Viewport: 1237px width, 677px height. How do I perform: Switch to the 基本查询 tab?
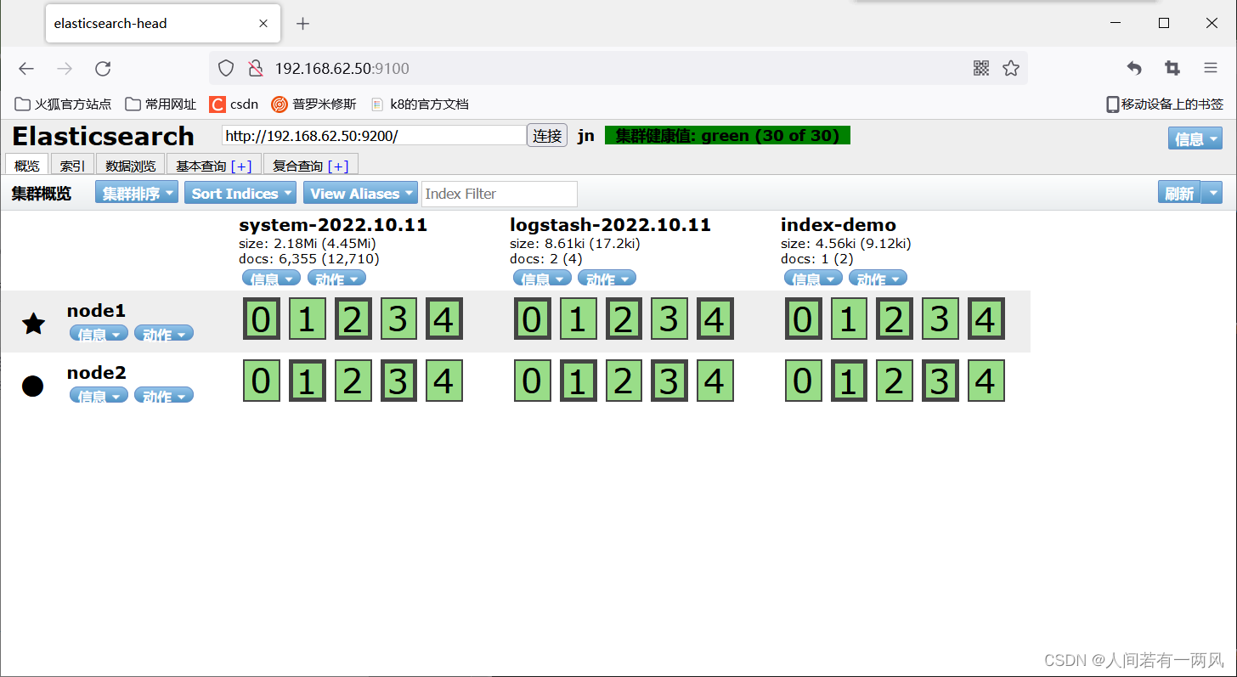tap(201, 166)
